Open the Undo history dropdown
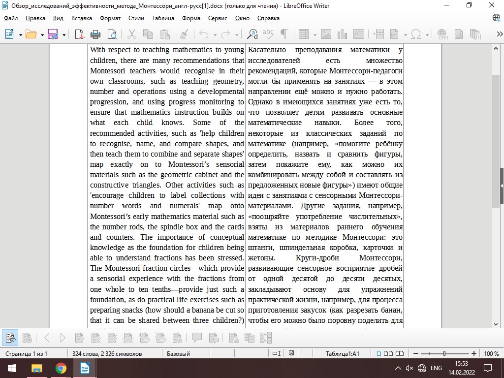The width and height of the screenshot is (504, 378). pos(215,34)
